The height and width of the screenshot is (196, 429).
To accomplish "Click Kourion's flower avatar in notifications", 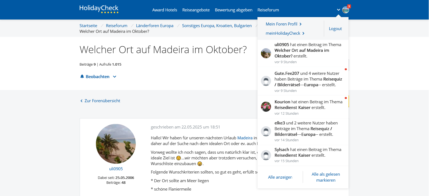I will 266,107.
